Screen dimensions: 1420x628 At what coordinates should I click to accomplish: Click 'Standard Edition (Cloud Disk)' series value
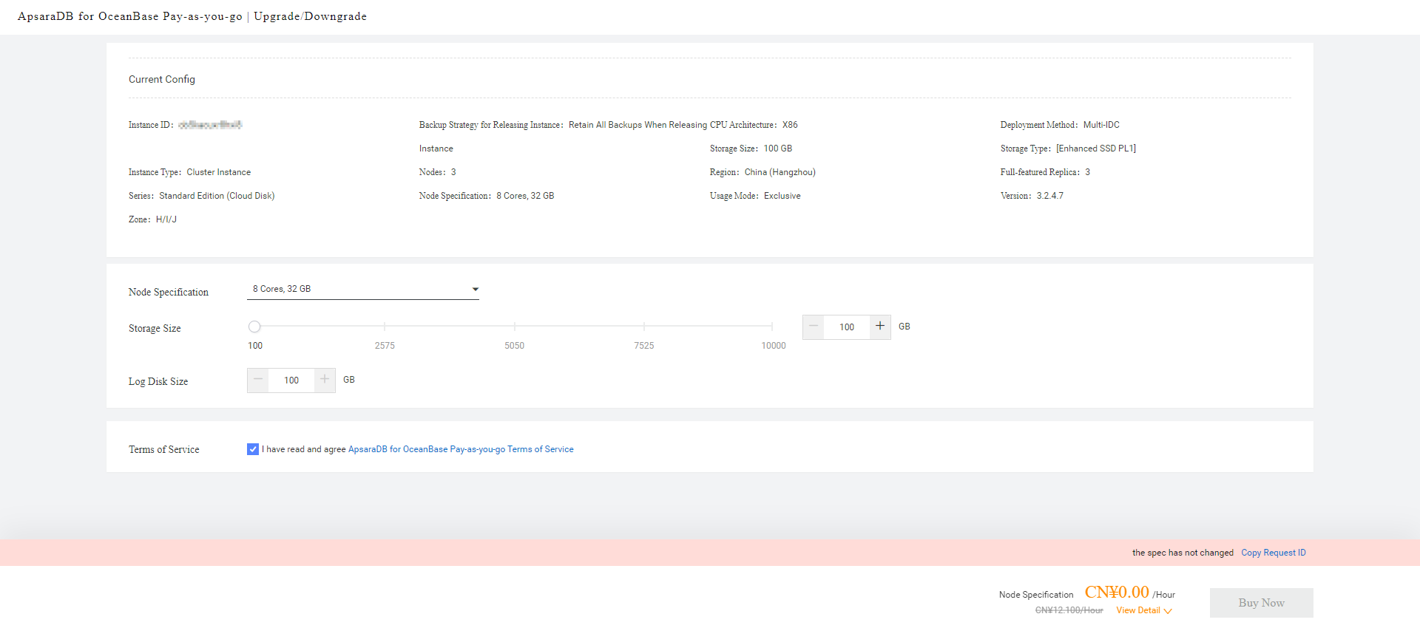pos(217,196)
